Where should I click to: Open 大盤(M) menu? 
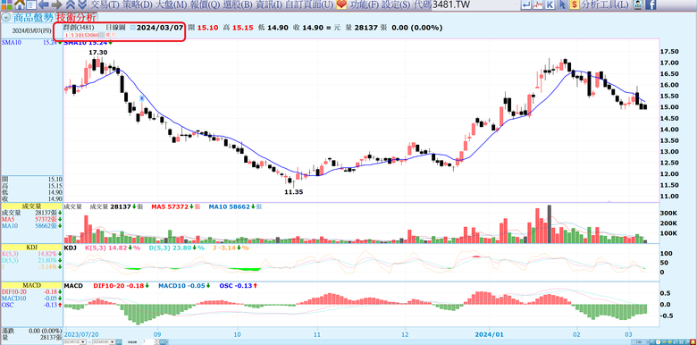[x=171, y=4]
